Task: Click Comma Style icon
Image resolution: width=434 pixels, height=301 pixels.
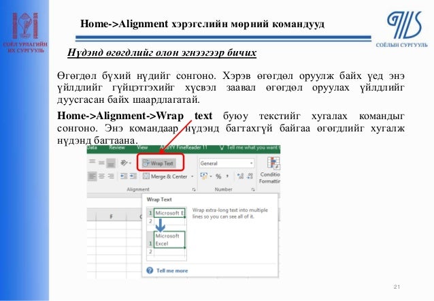Action: [227, 176]
